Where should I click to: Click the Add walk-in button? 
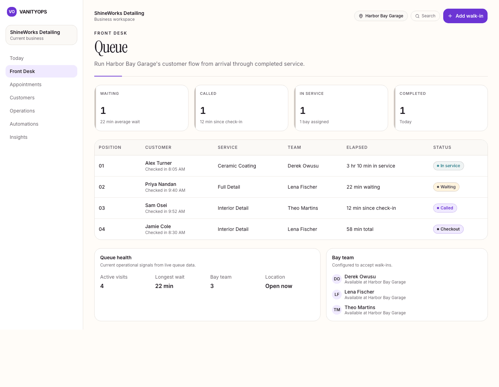point(465,16)
